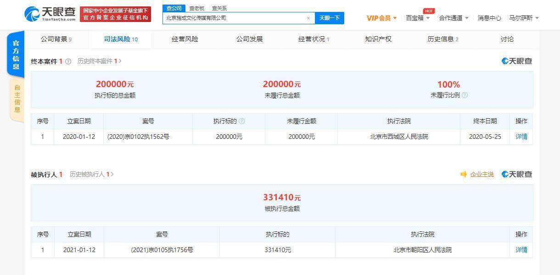560x275 pixels.
Task: Open the VIP会员 dropdown
Action: (381, 18)
